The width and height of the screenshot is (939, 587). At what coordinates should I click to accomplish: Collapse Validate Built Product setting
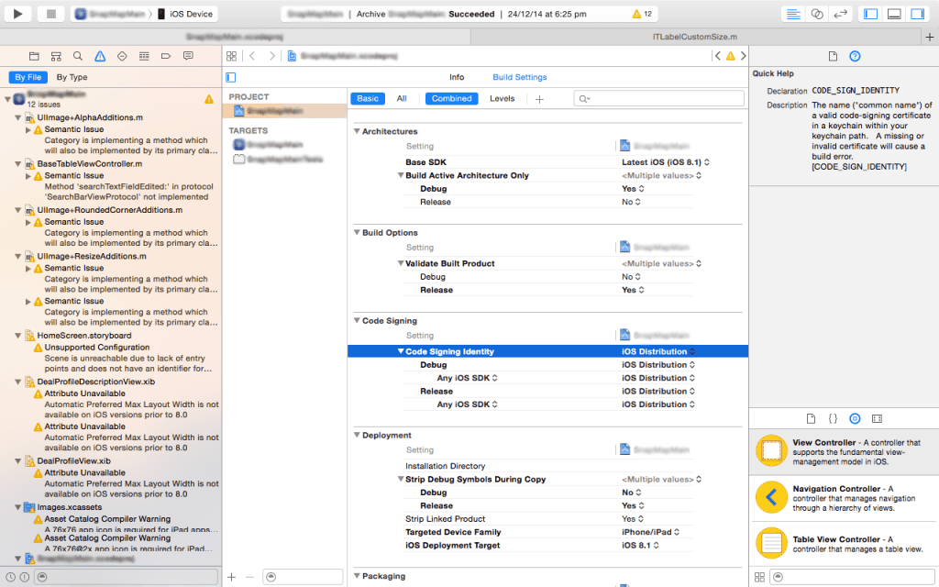pyautogui.click(x=401, y=263)
